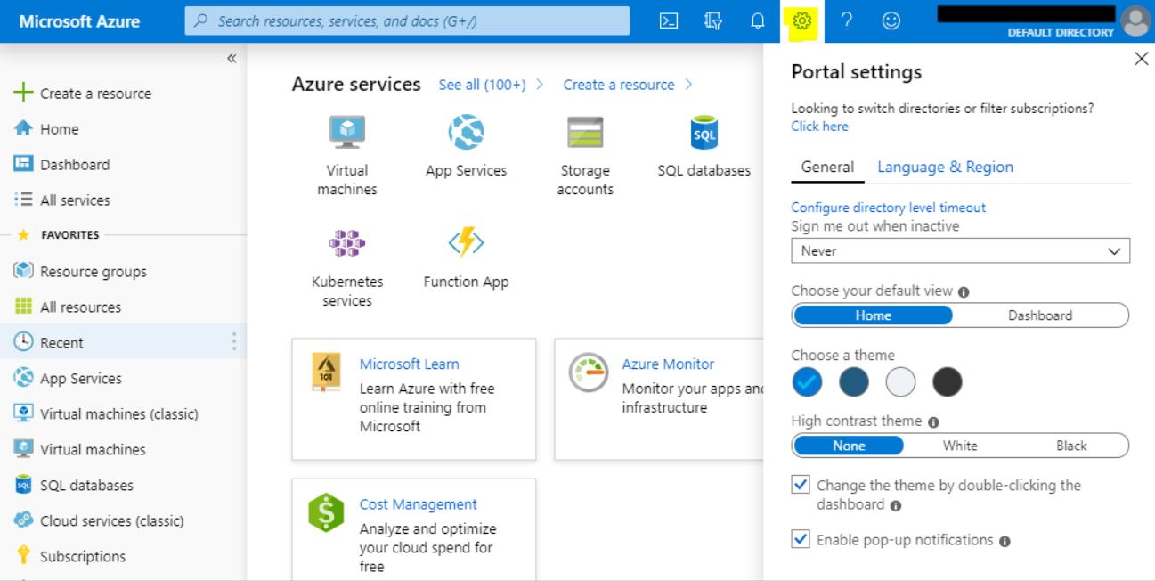Image resolution: width=1155 pixels, height=581 pixels.
Task: Choose the bright blue theme swatch
Action: tap(807, 382)
